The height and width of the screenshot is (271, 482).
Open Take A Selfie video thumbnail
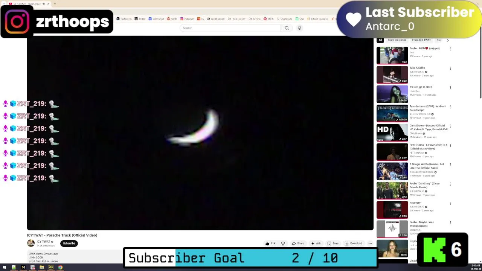click(x=392, y=75)
